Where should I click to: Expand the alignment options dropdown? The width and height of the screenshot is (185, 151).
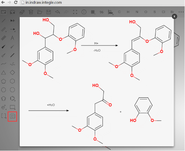111,12
